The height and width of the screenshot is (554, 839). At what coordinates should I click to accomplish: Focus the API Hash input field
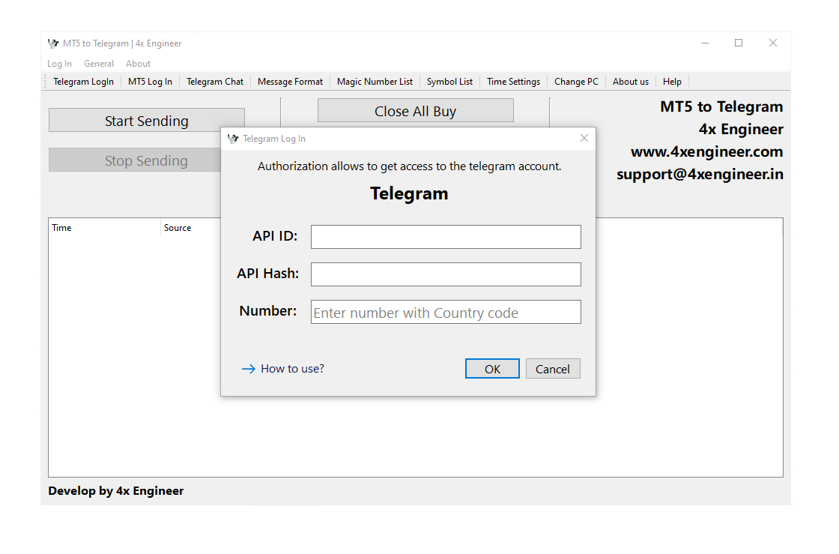point(446,274)
